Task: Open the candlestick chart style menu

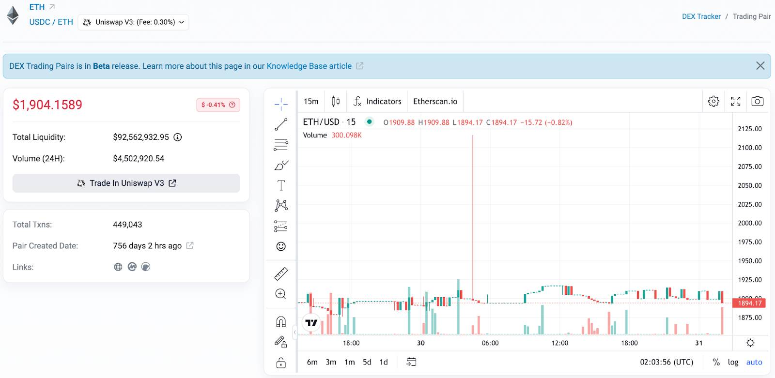Action: 336,101
